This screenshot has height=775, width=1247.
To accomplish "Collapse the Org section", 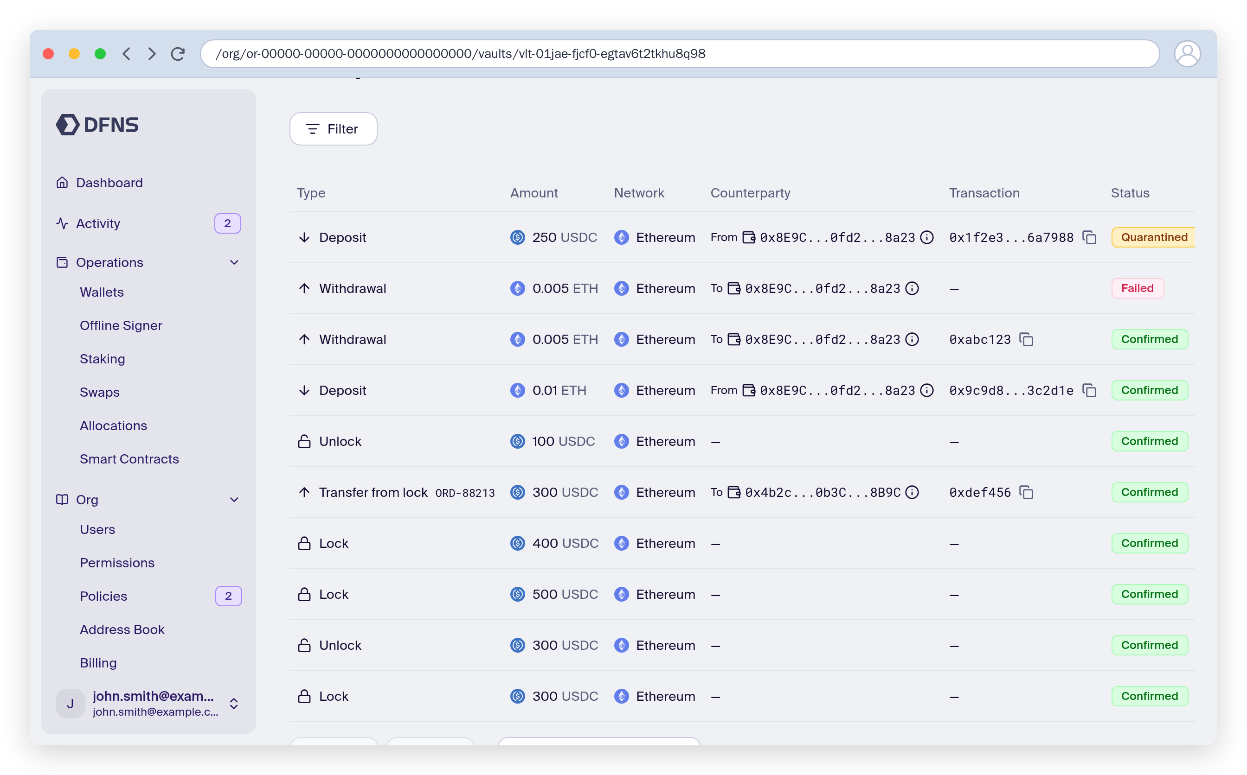I will 234,500.
